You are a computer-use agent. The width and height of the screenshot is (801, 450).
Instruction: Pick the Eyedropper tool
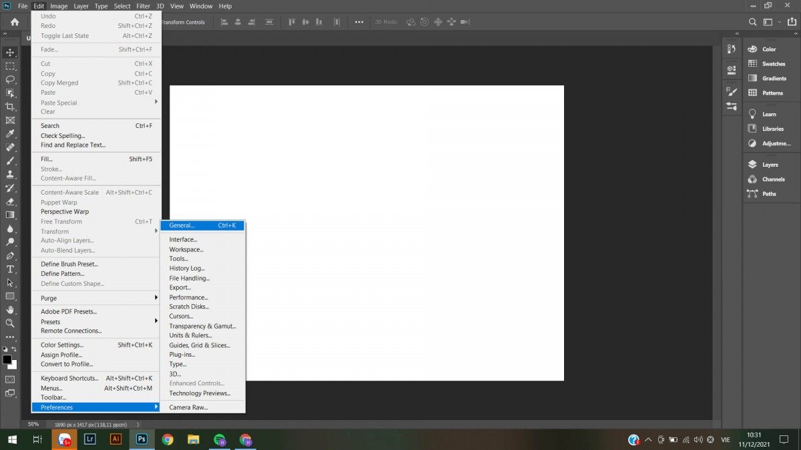(10, 134)
